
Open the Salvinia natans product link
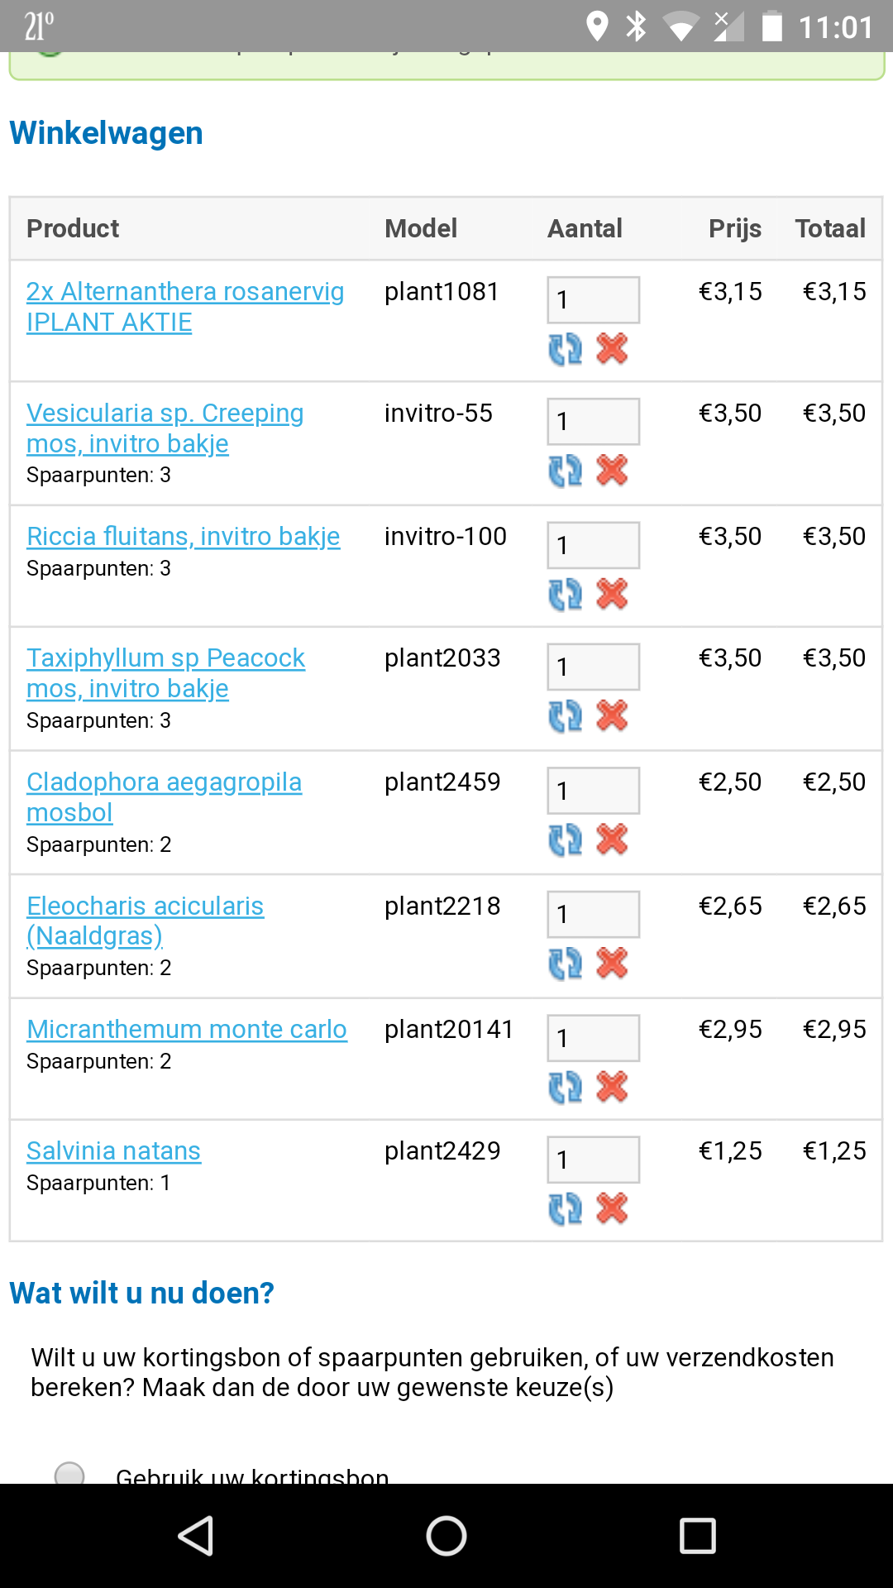coord(113,1150)
